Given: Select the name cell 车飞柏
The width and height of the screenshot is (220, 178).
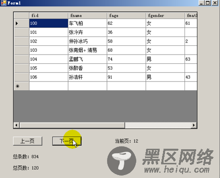Looking at the screenshot, I should [x=87, y=23].
